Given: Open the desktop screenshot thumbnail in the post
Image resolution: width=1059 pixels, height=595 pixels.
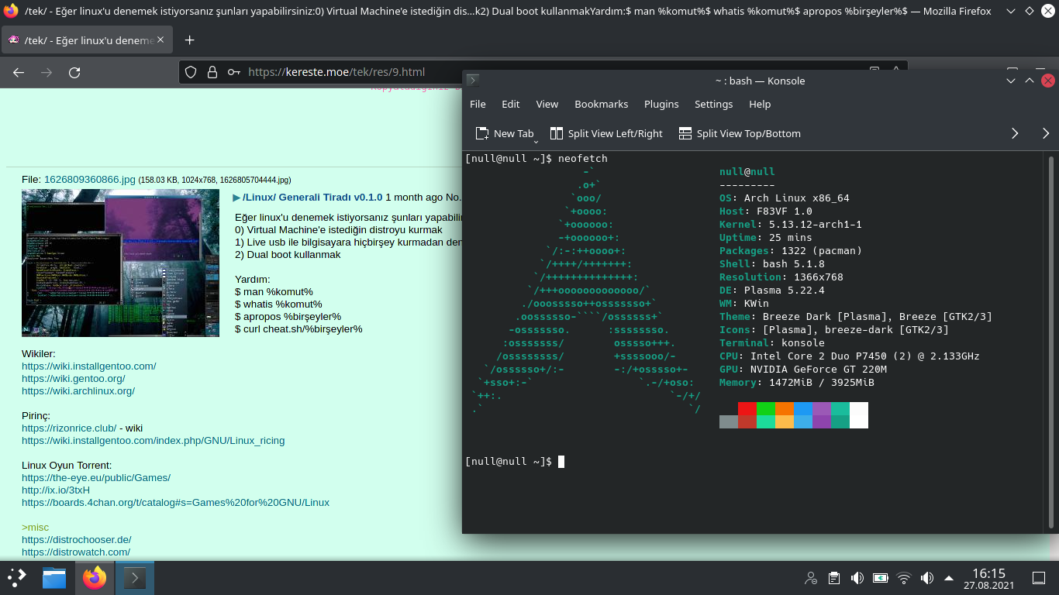Looking at the screenshot, I should [121, 263].
